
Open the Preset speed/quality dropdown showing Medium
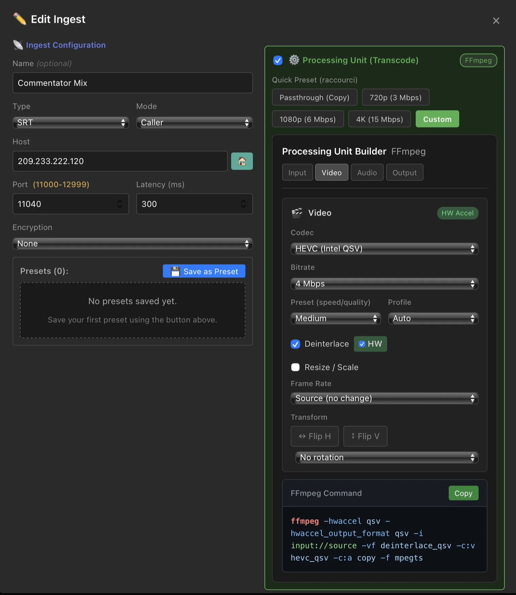[336, 318]
